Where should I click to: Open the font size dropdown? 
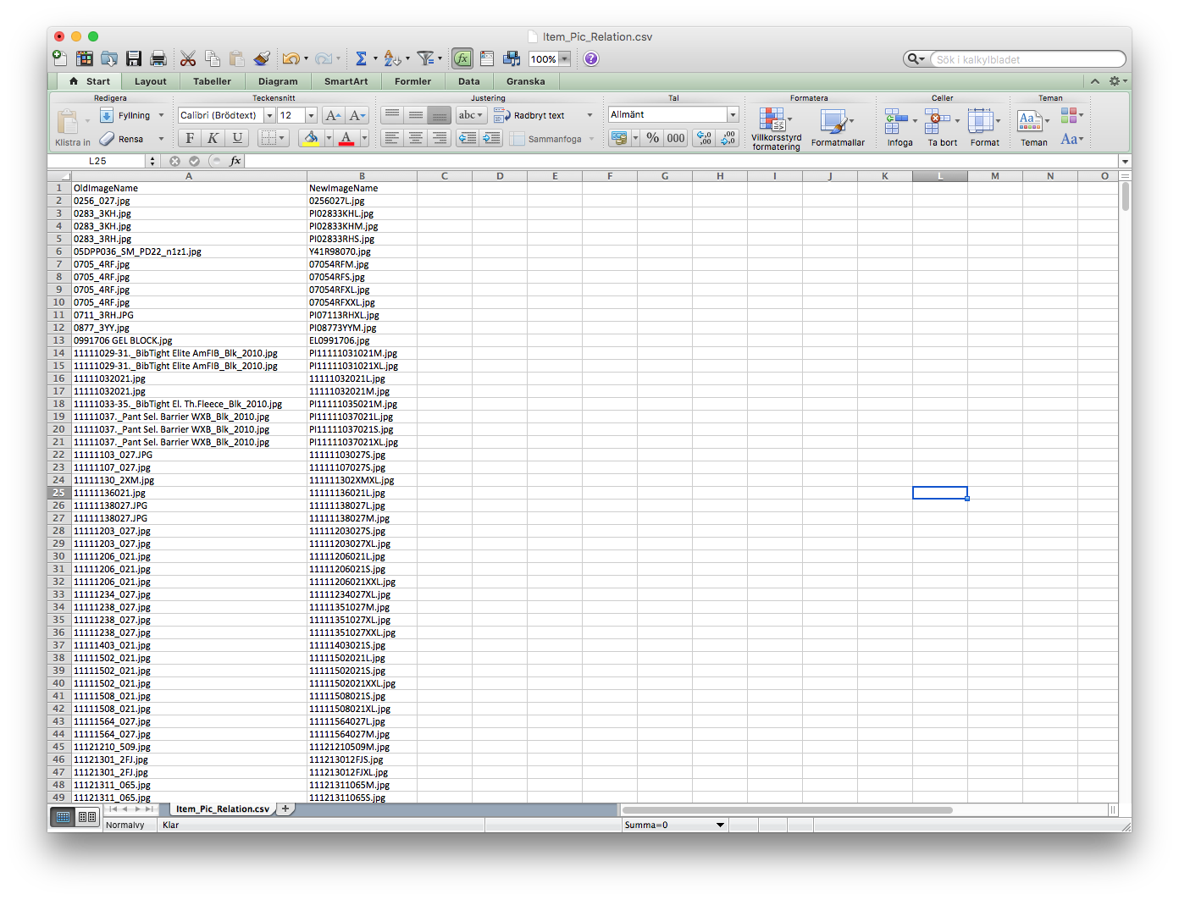pyautogui.click(x=311, y=115)
